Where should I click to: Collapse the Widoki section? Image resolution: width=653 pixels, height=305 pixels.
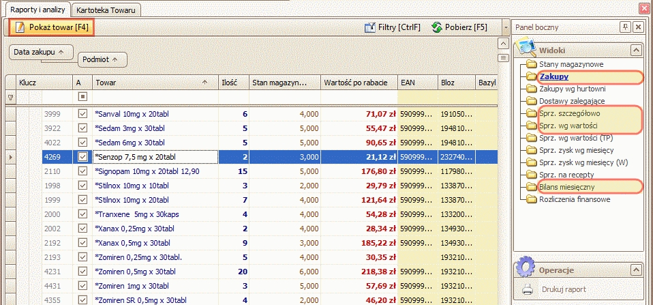coord(636,50)
